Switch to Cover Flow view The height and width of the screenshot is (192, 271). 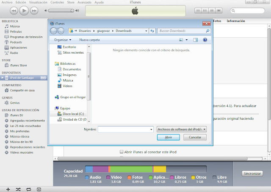tap(218, 11)
